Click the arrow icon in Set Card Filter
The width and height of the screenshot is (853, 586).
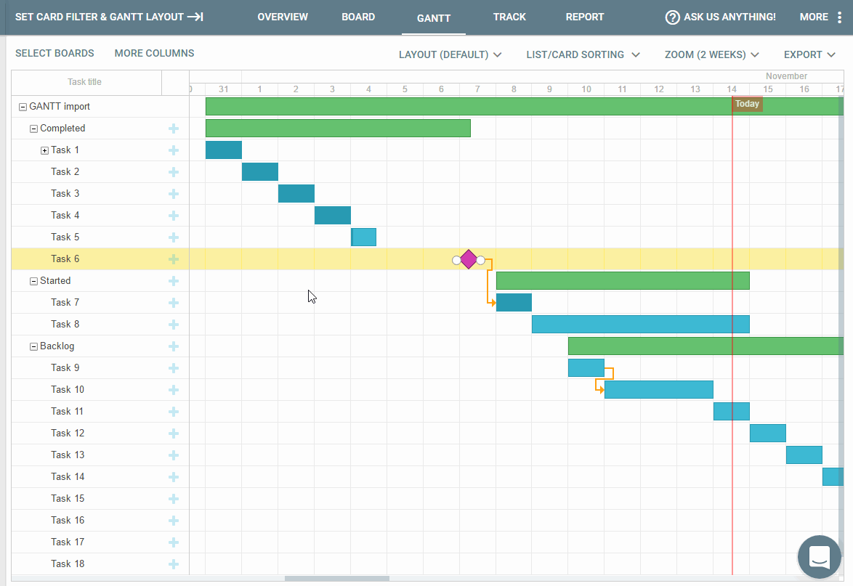pos(195,16)
